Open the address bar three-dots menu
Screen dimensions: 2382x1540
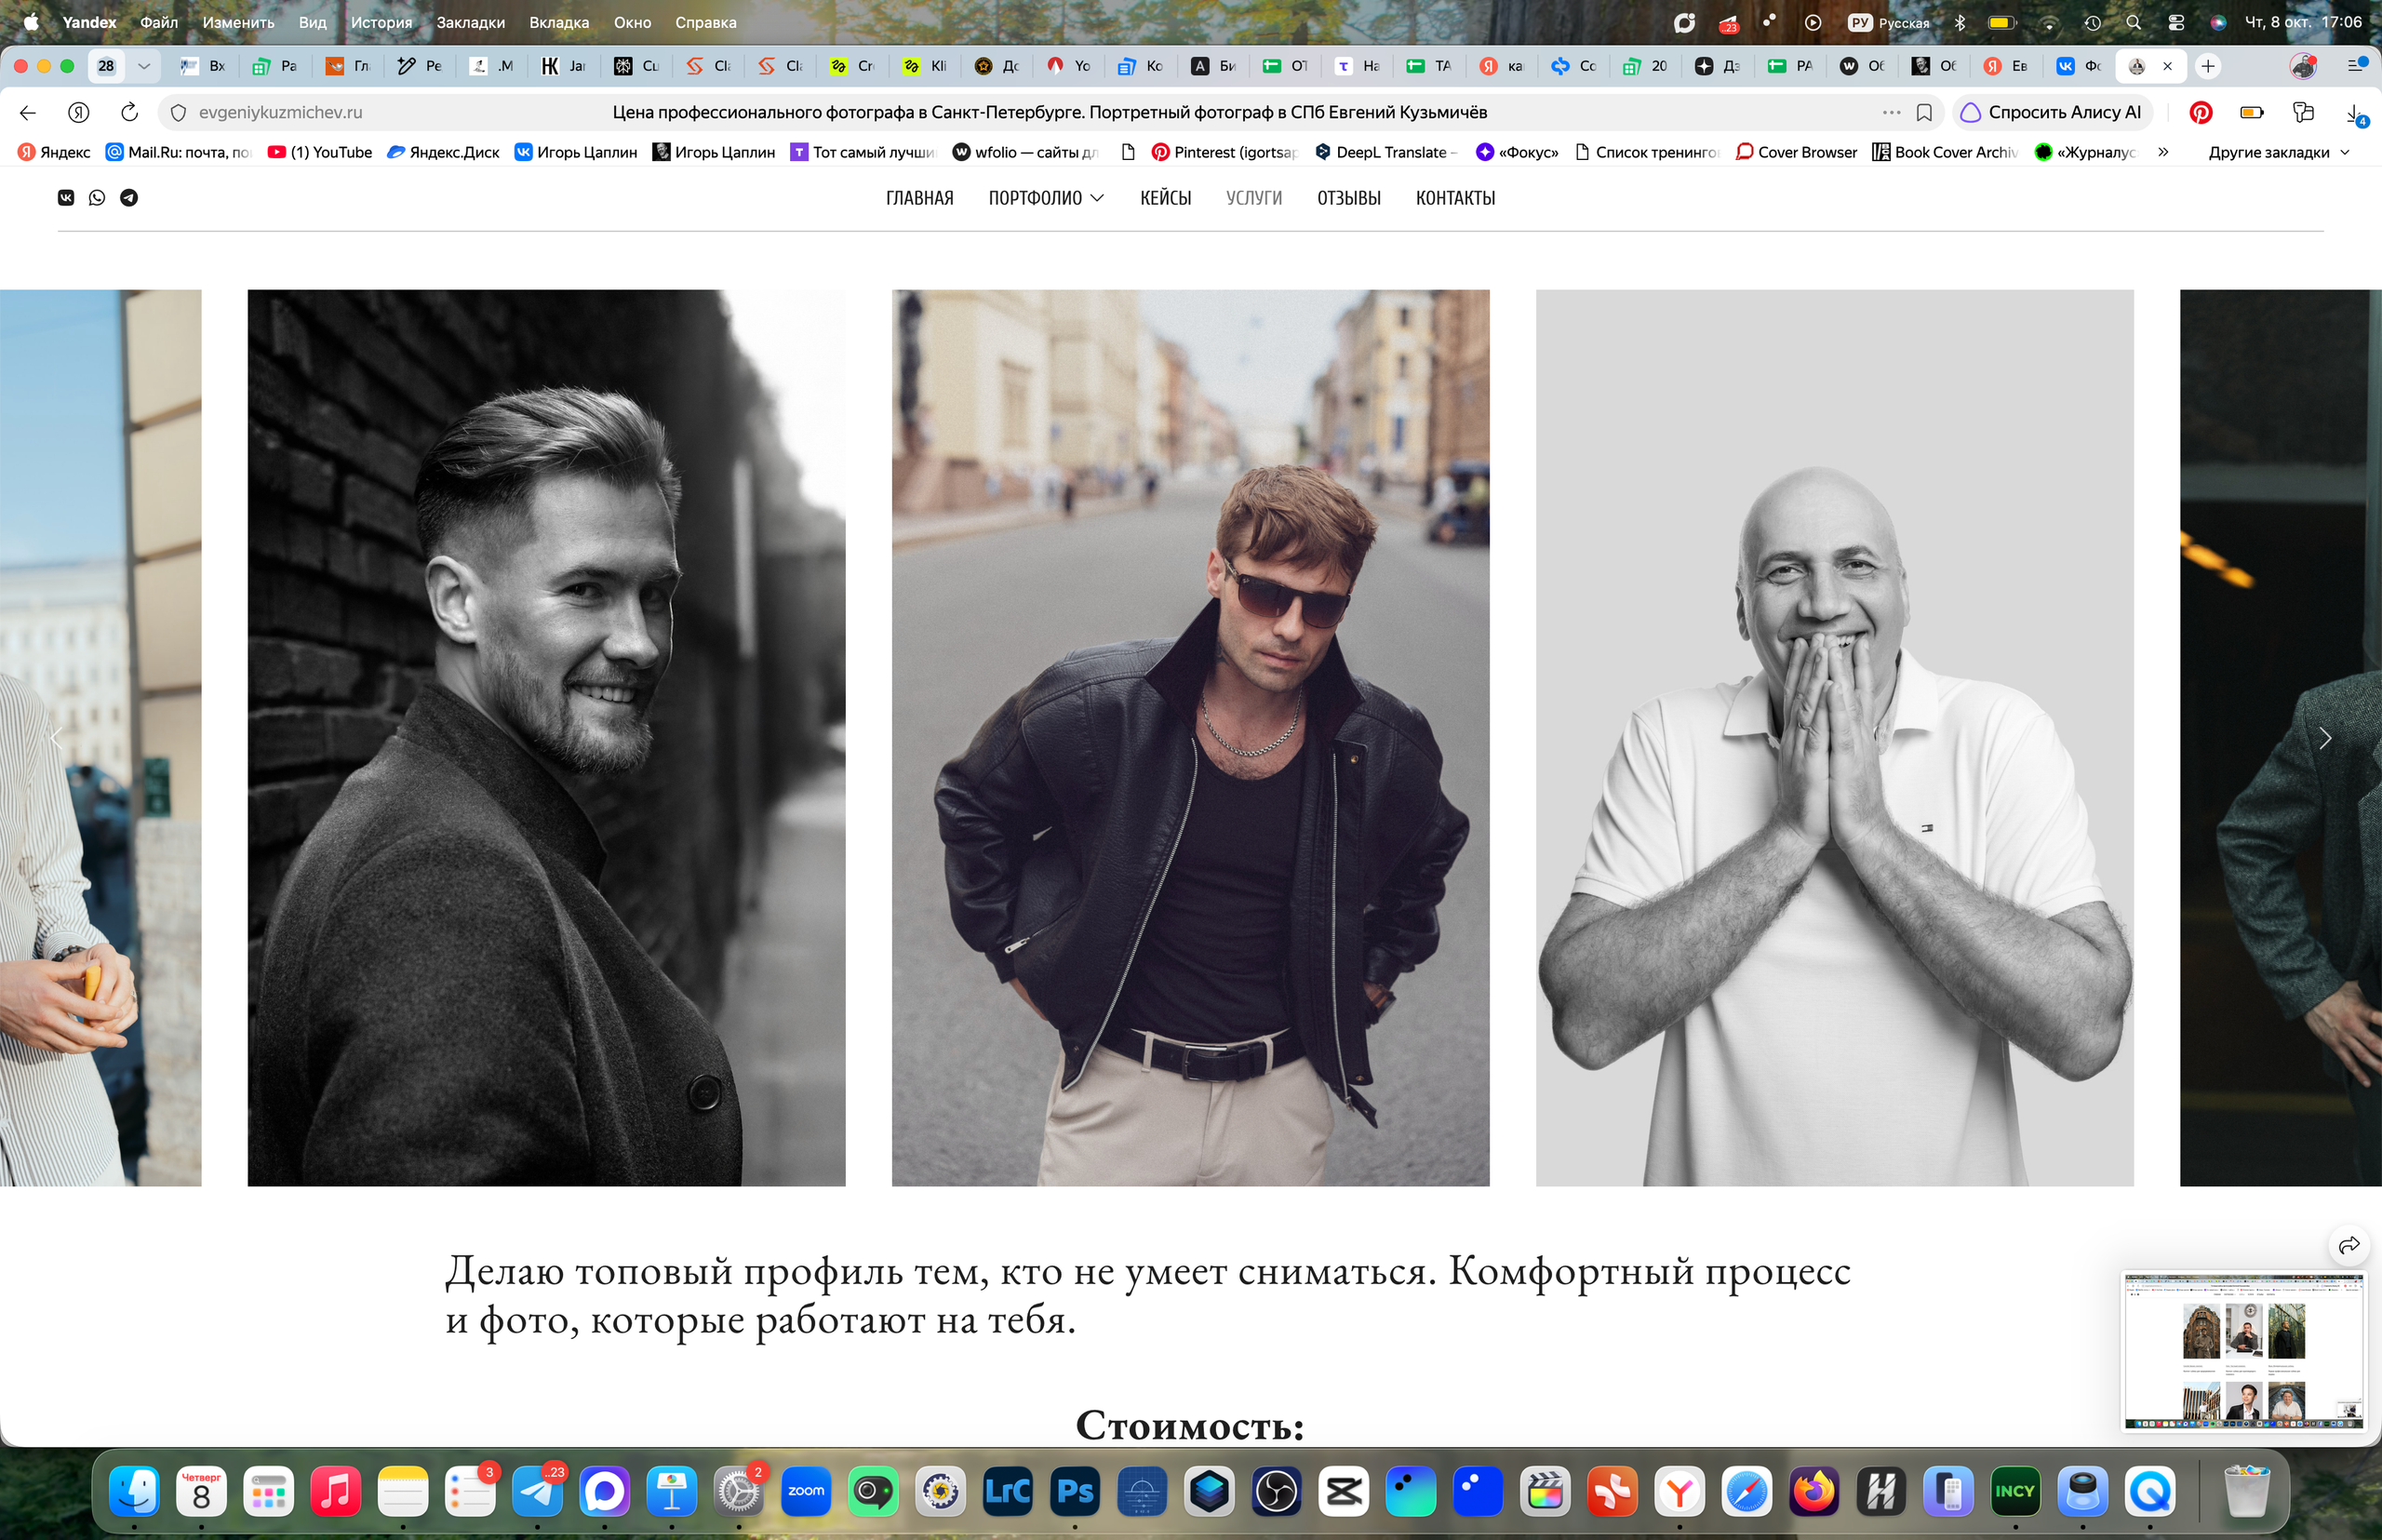1891,113
